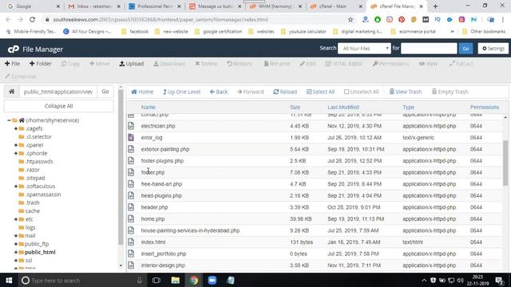511x287 pixels.
Task: Click View Trash in the navigation bar
Action: point(406,92)
